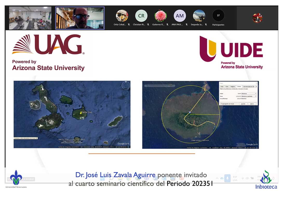Toggle the 'Navegación con mouse' checkbox
Screen dimensions: 283x197
pos(221,103)
